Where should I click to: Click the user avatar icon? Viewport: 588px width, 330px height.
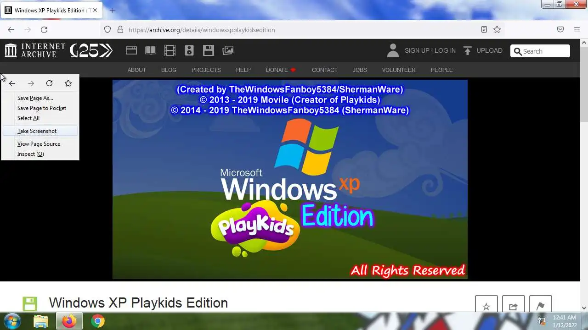click(x=393, y=50)
